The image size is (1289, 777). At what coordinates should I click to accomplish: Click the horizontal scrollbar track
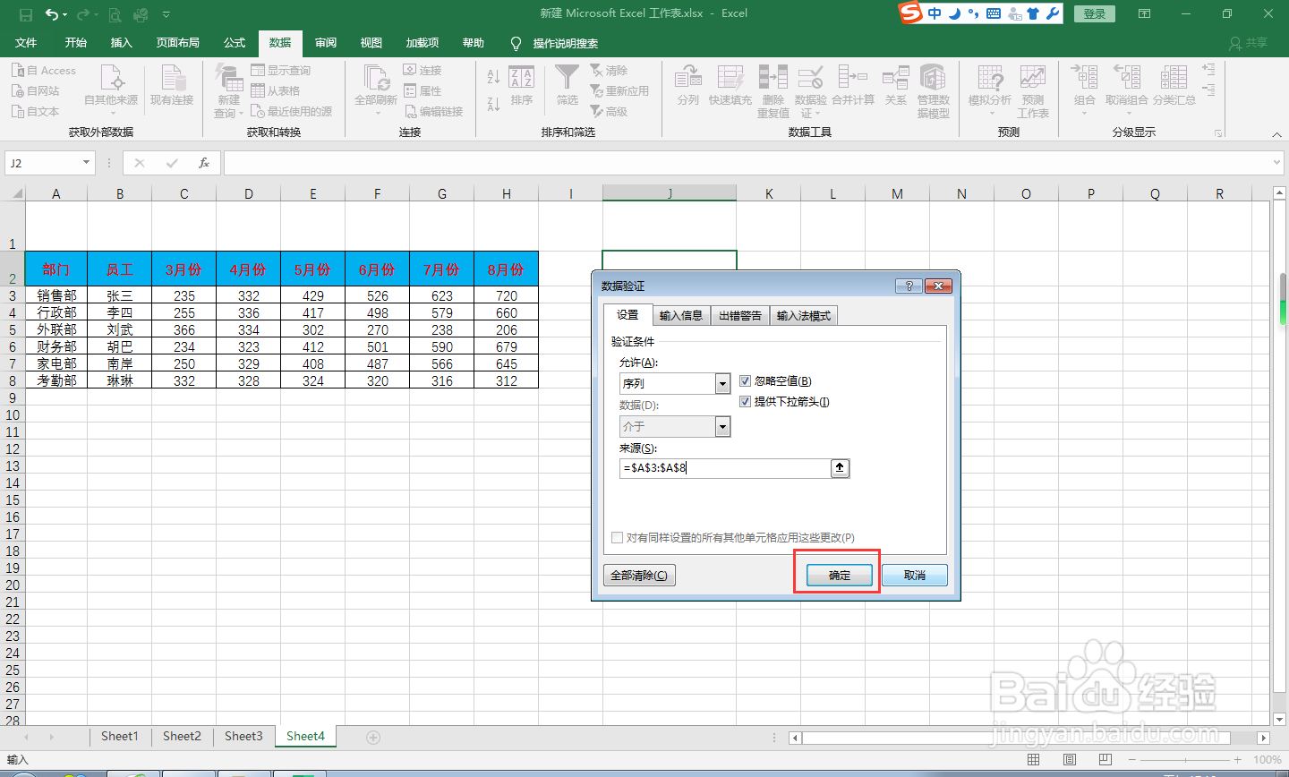1029,738
